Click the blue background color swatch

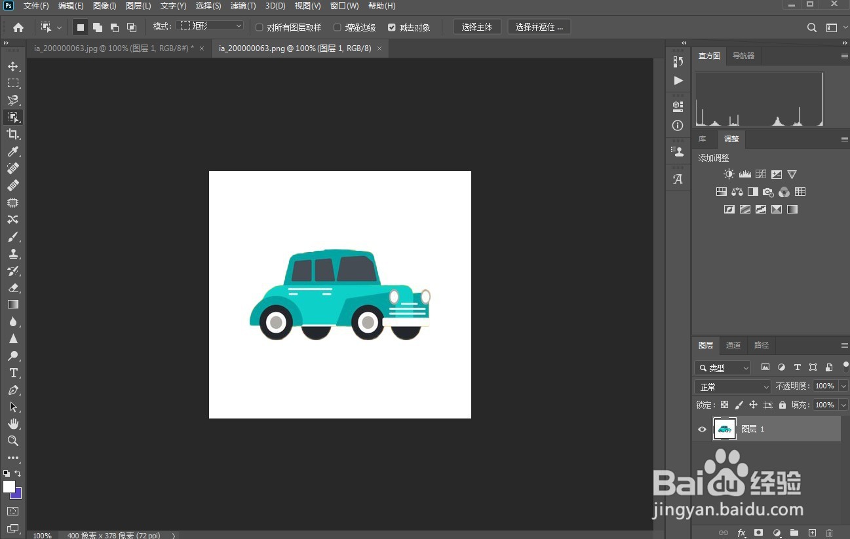[18, 494]
